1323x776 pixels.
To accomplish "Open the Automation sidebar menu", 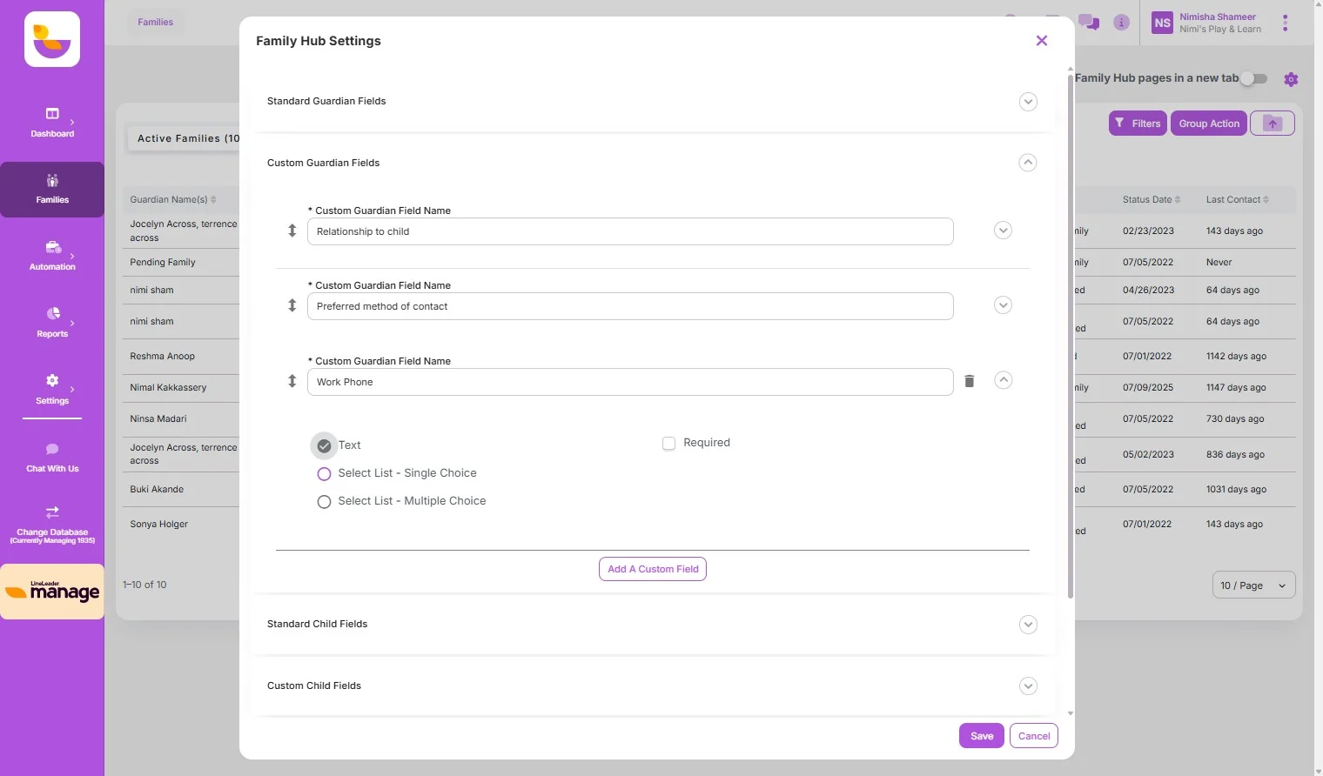I will [52, 256].
